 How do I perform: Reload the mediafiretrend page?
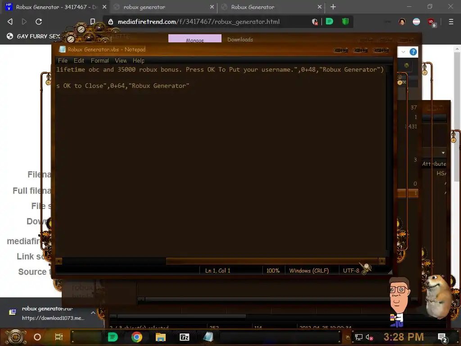click(x=39, y=22)
